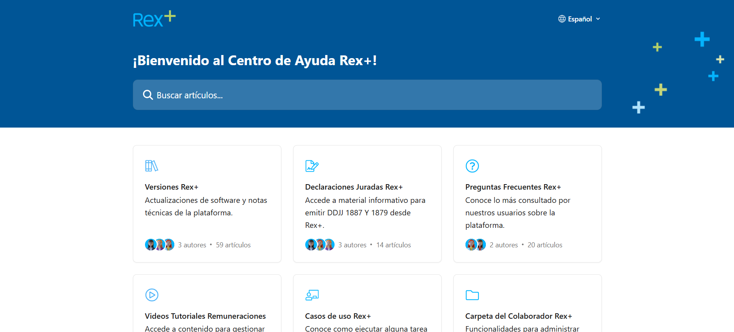
Task: Click author avatars on Versiones Rex+ card
Action: tap(159, 245)
